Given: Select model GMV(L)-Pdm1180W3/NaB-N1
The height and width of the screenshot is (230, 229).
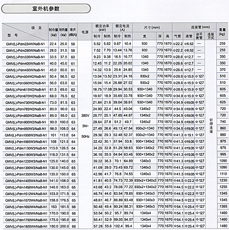Looking at the screenshot, I should point(26,155).
